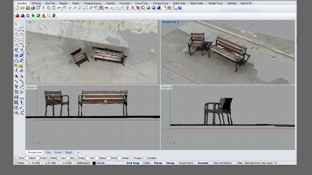Screen dimensions: 312x175
Task: Enable the Near osnap checkbox
Action: tap(27, 158)
